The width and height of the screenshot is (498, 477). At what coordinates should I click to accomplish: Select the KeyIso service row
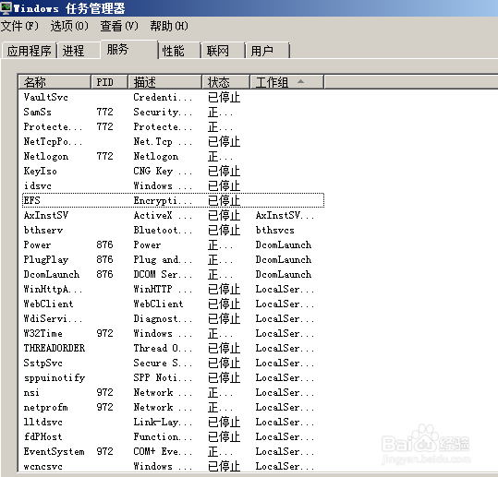coord(173,171)
